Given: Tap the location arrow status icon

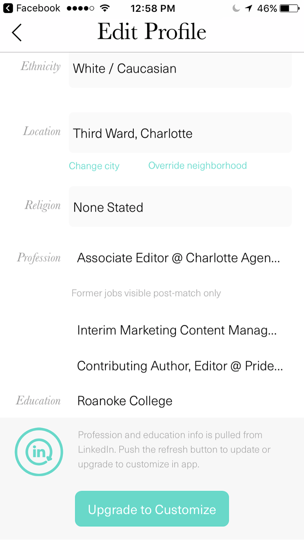Looking at the screenshot, I should click(249, 8).
